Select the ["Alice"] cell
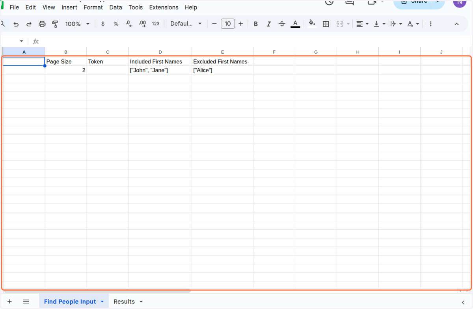 tap(223, 70)
